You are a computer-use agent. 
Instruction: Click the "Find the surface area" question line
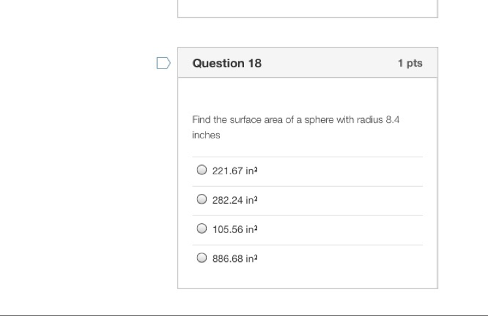[x=261, y=120]
